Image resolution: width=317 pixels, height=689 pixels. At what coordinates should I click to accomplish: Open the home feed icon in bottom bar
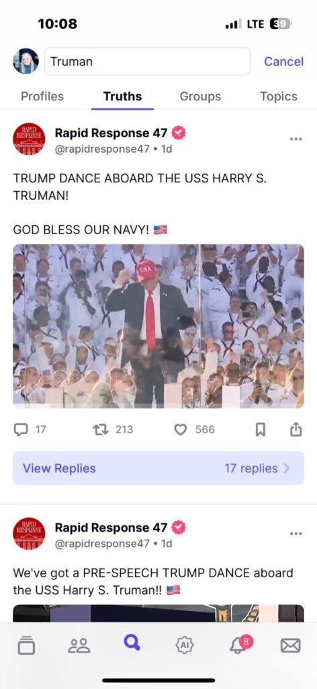click(26, 645)
